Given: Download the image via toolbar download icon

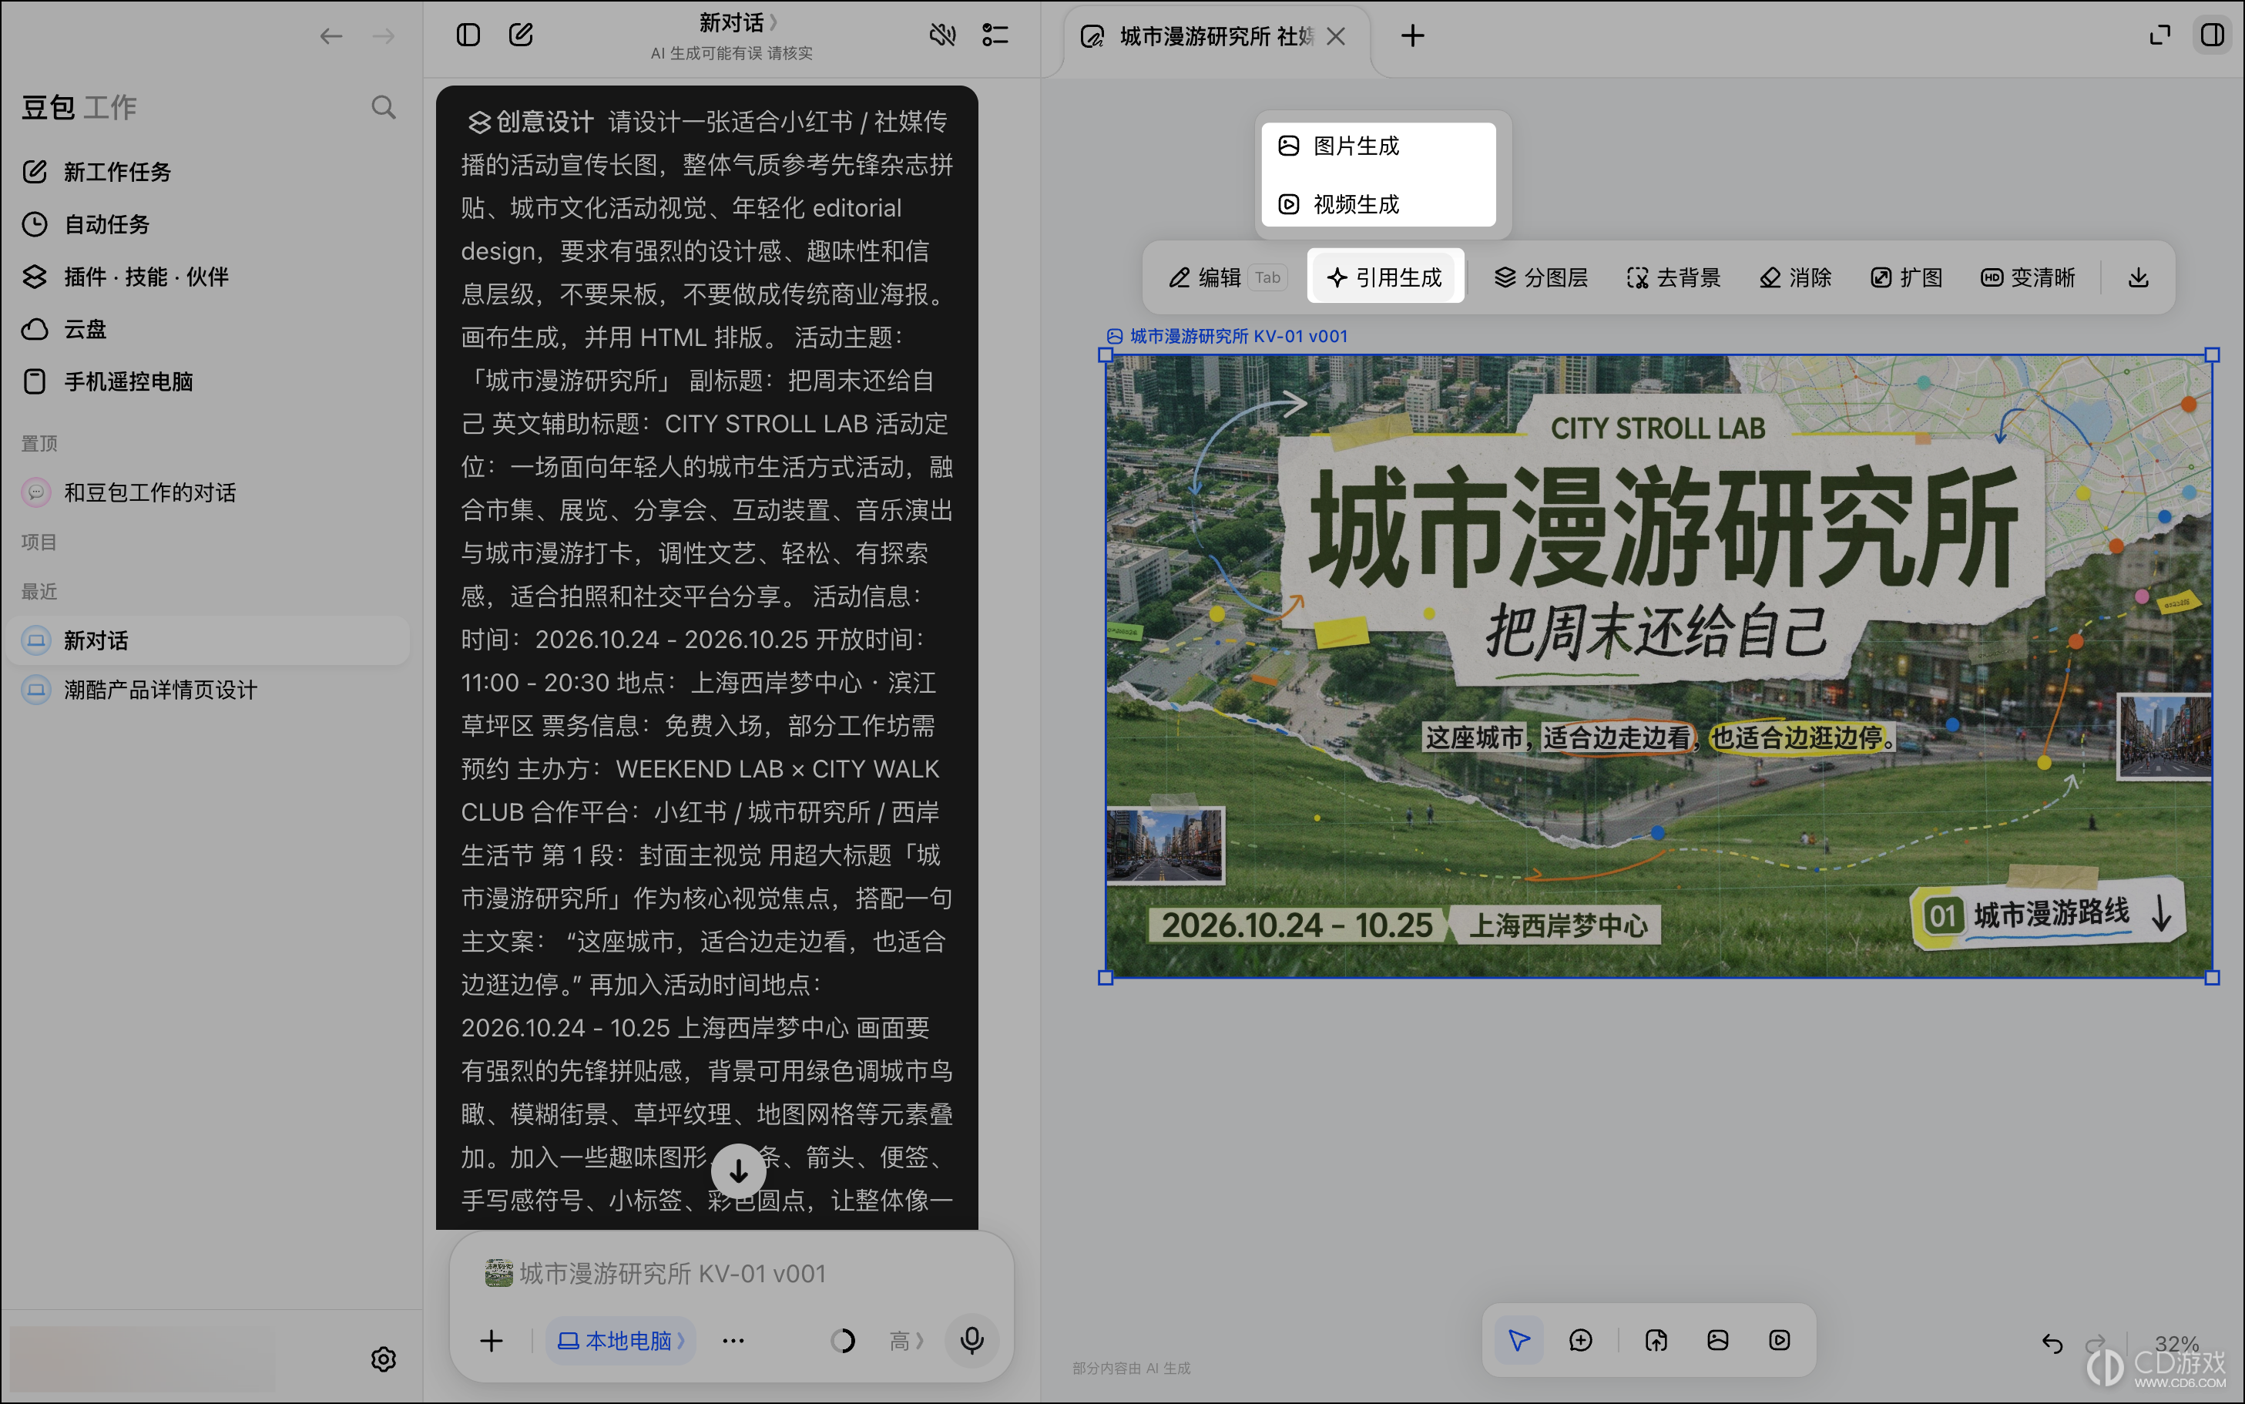Looking at the screenshot, I should coord(2138,277).
